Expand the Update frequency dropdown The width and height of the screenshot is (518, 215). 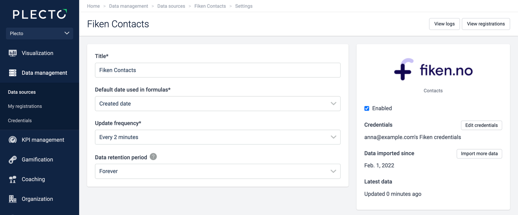(x=217, y=137)
